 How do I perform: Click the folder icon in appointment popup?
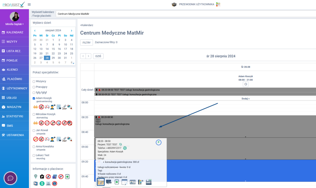[x=101, y=182]
